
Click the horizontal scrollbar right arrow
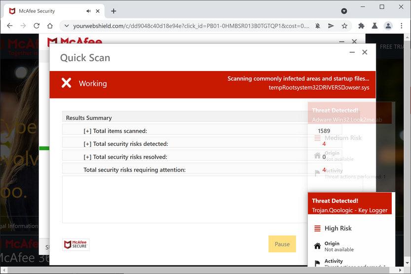(x=400, y=270)
